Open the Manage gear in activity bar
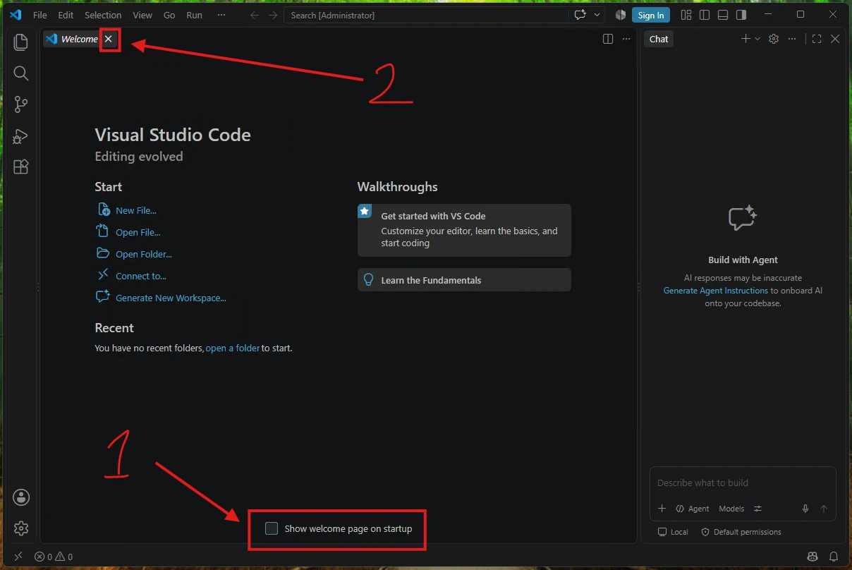Screen dimensions: 852x570 click(x=21, y=528)
